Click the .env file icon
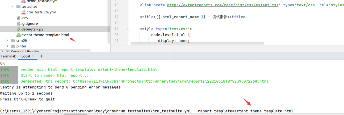This screenshot has height=115, width=344. click(18, 18)
